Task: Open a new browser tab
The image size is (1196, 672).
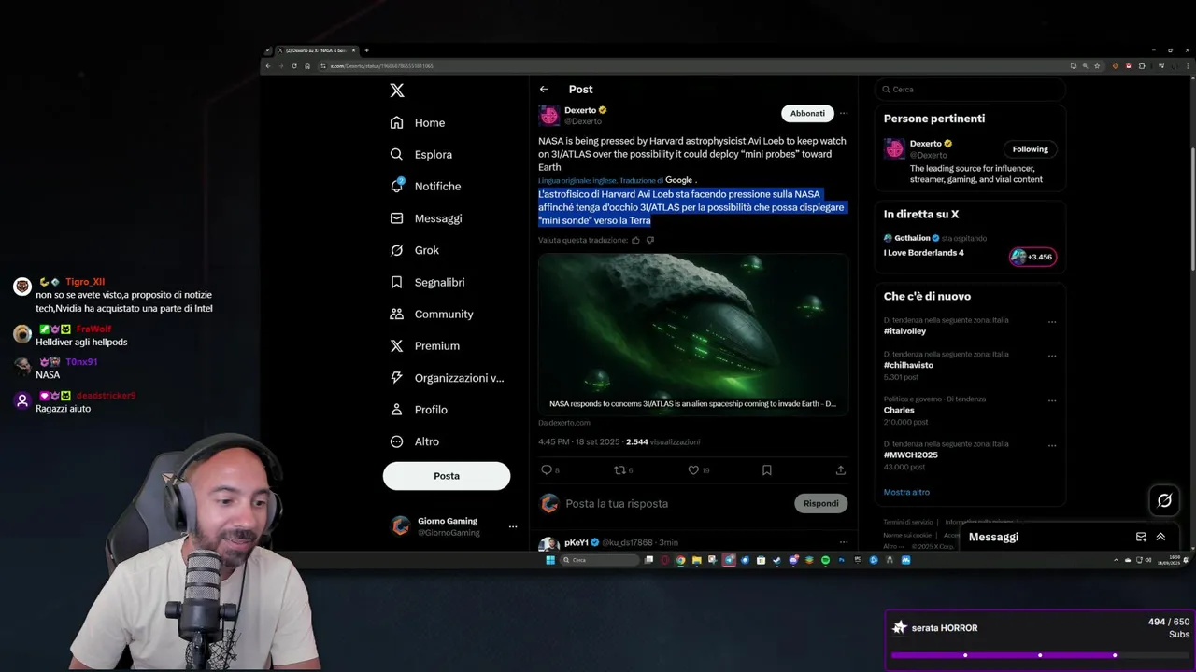Action: 366,50
